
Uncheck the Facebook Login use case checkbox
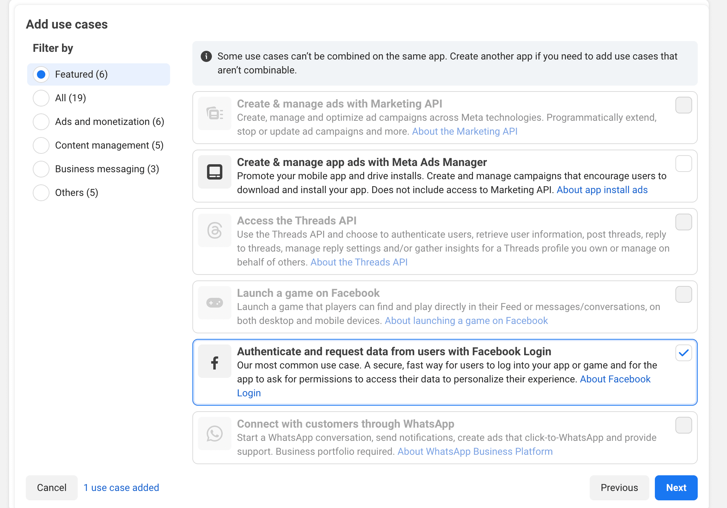683,353
